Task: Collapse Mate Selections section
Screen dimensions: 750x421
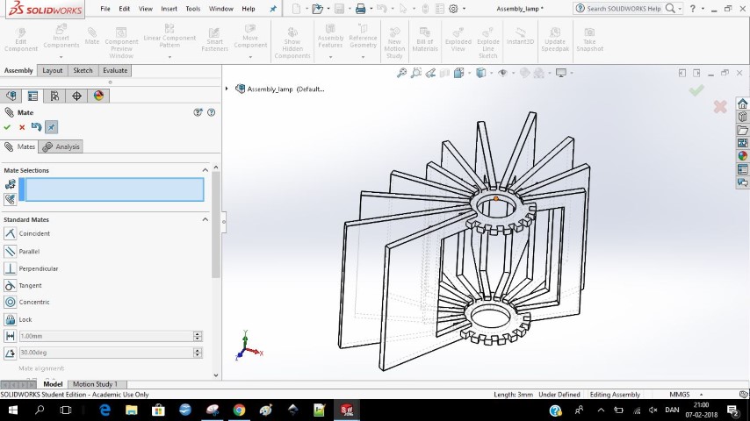Action: click(x=206, y=170)
